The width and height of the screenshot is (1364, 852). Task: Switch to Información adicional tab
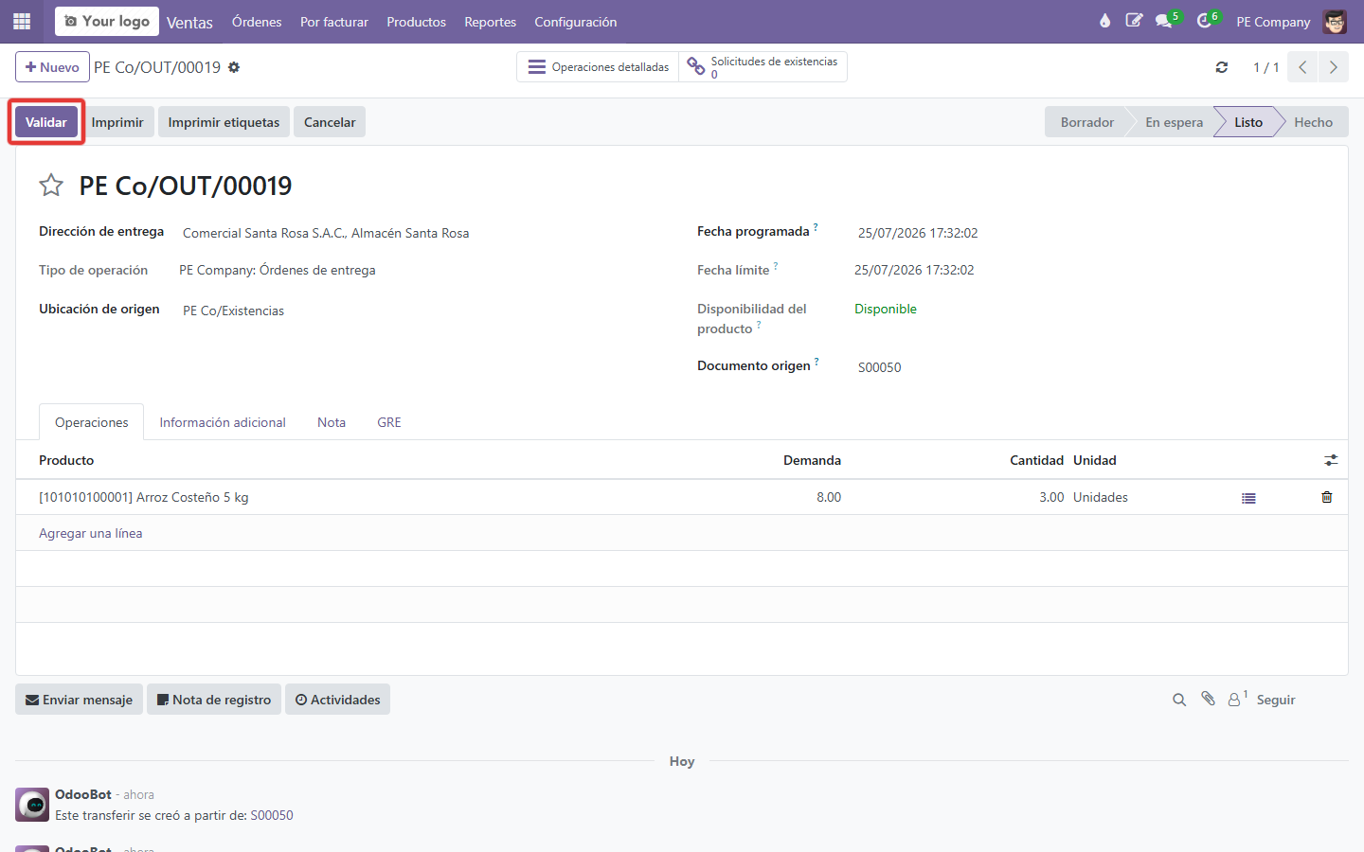click(x=223, y=422)
